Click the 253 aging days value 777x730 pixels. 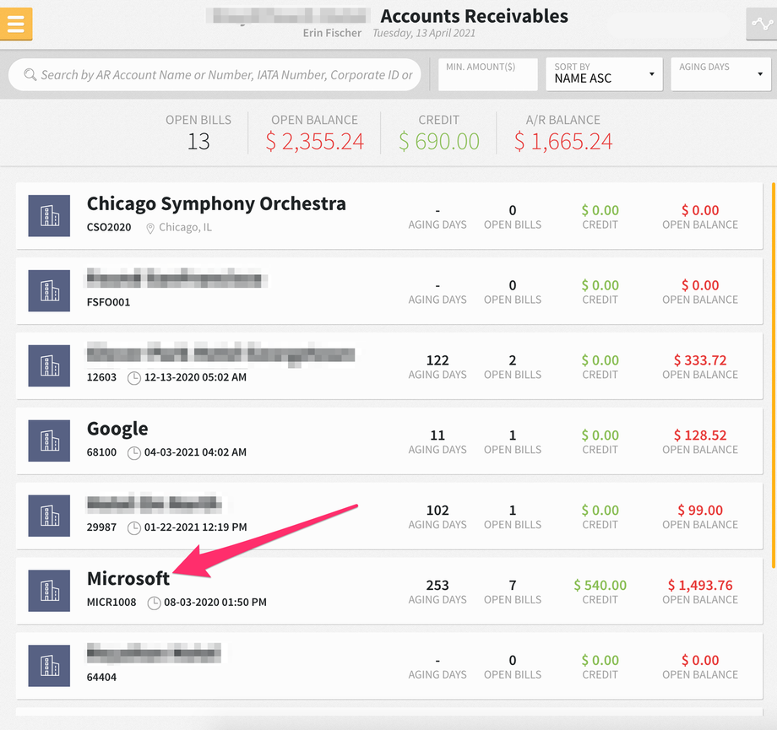[x=437, y=586]
